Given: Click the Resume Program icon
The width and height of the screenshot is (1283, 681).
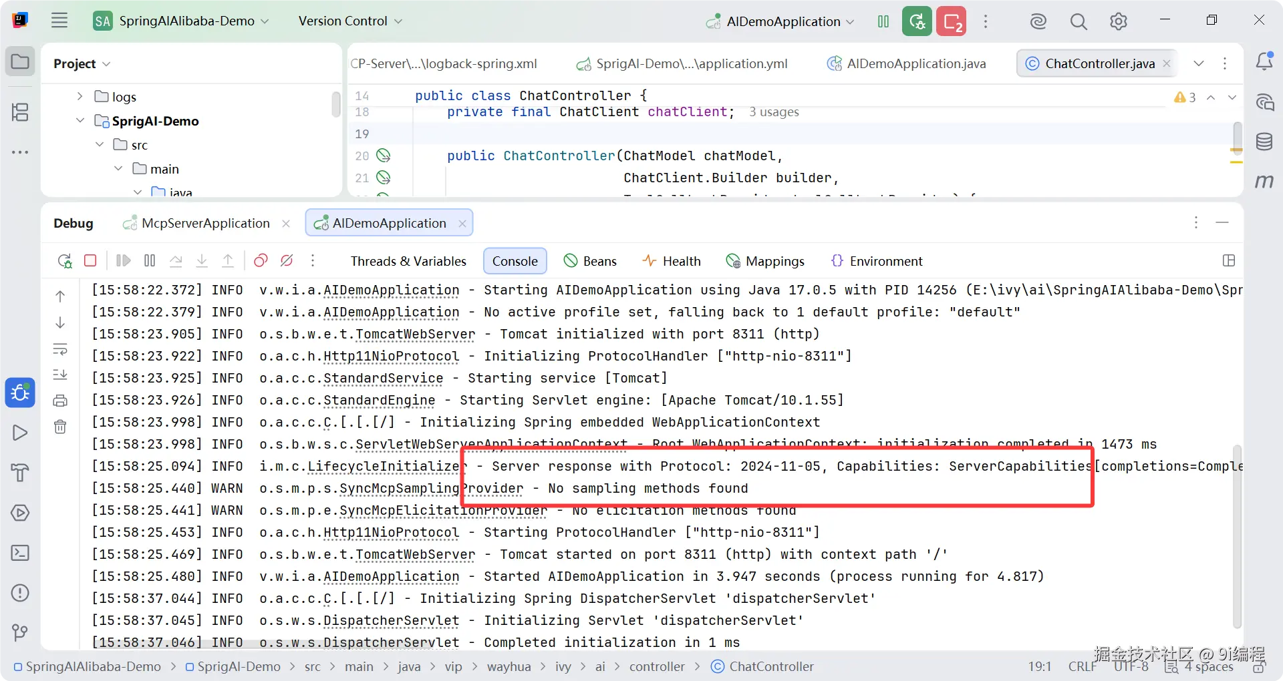Looking at the screenshot, I should click(x=123, y=260).
